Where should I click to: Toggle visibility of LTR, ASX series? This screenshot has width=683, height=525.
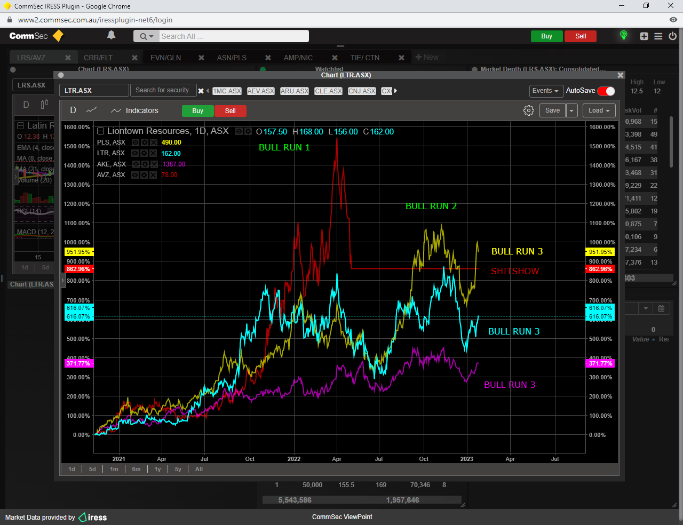(136, 153)
